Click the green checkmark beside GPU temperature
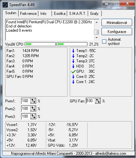Screen dimensions: 136x158 (x=73, y=71)
